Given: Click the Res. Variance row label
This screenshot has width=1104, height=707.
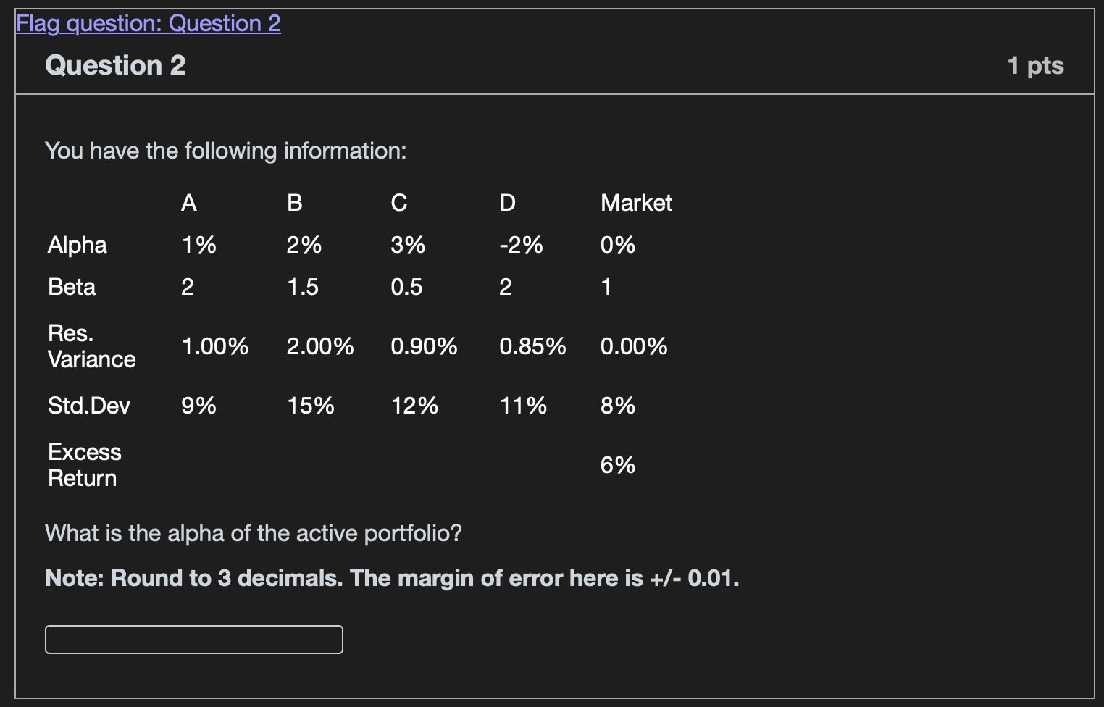Looking at the screenshot, I should [91, 346].
